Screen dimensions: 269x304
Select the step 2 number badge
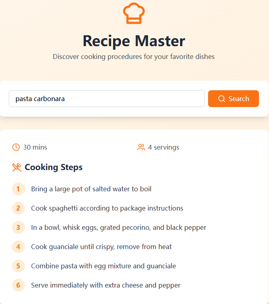(18, 208)
